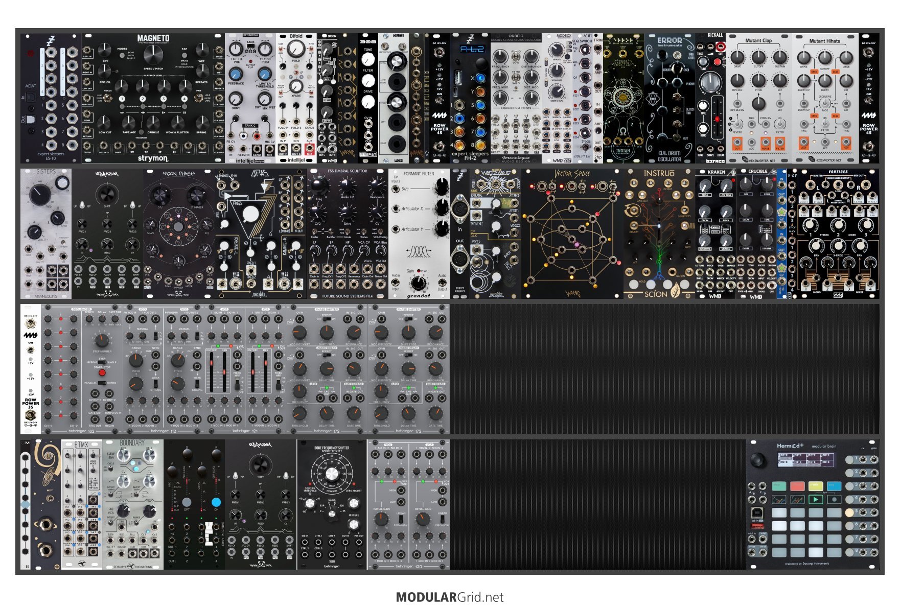Tap the yellow track pad on Hermod+
Viewport: 900px width, 608px height.
click(816, 485)
